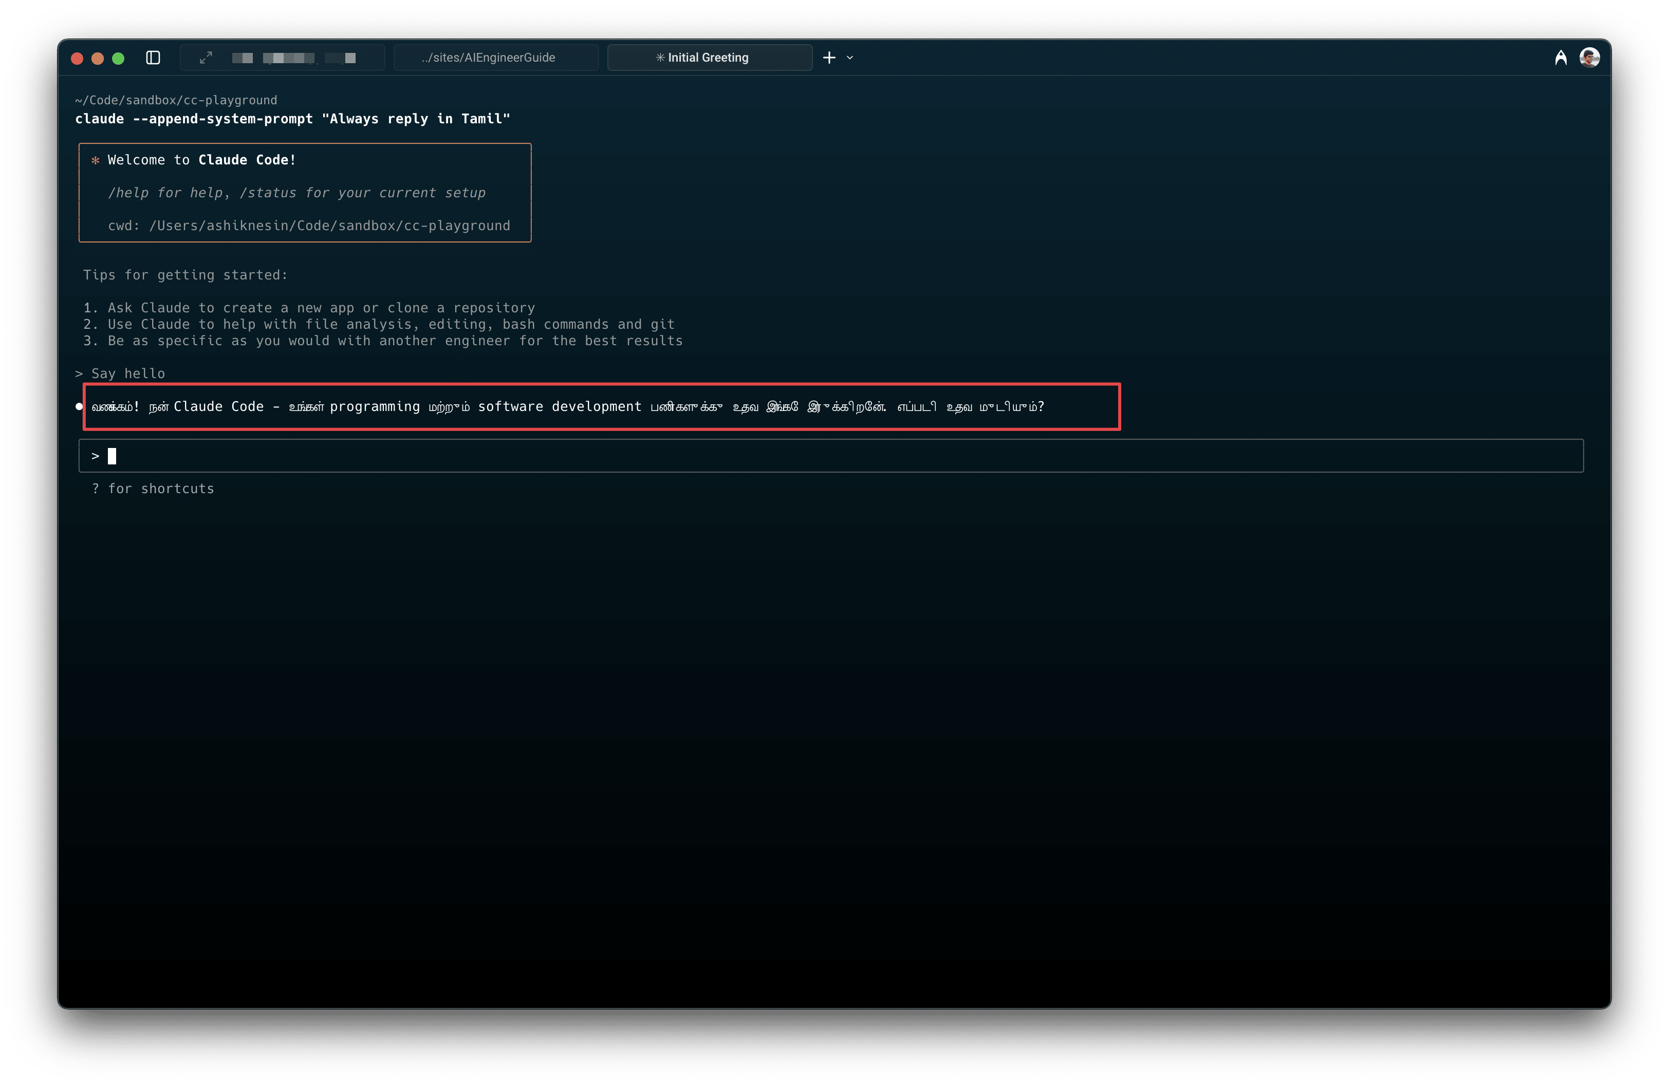Click the Tamil greeting response line
This screenshot has height=1085, width=1669.
click(x=567, y=406)
